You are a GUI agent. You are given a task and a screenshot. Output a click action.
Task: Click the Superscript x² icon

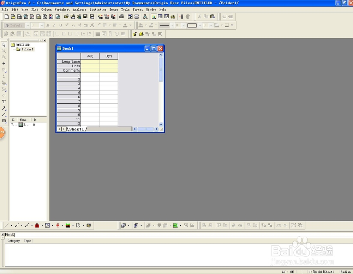point(67,25)
